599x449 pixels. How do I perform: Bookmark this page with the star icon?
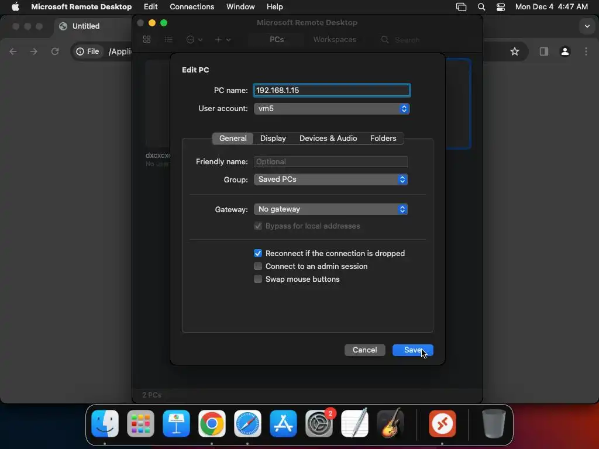tap(515, 51)
